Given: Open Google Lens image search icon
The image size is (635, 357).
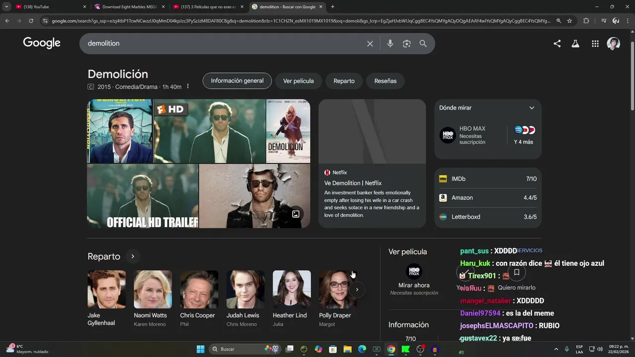Looking at the screenshot, I should [407, 44].
